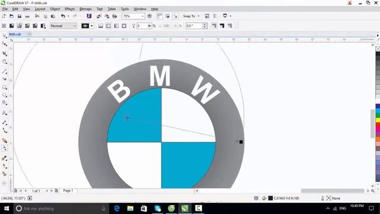
Task: Click the Search content icon
Action: pyautogui.click(x=89, y=16)
